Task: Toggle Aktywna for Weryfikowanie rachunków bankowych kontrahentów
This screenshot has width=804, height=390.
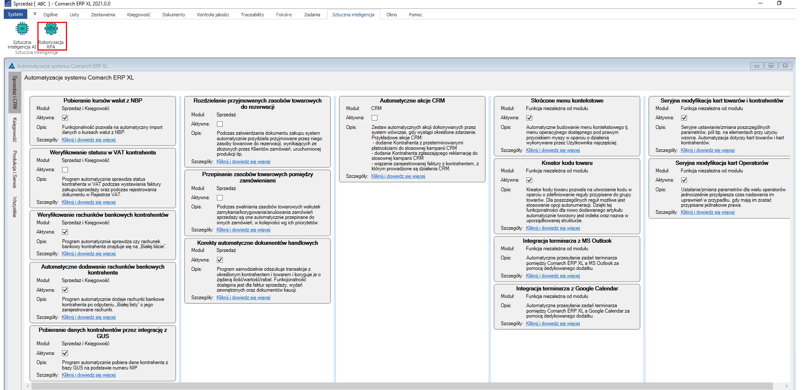Action: [x=65, y=232]
